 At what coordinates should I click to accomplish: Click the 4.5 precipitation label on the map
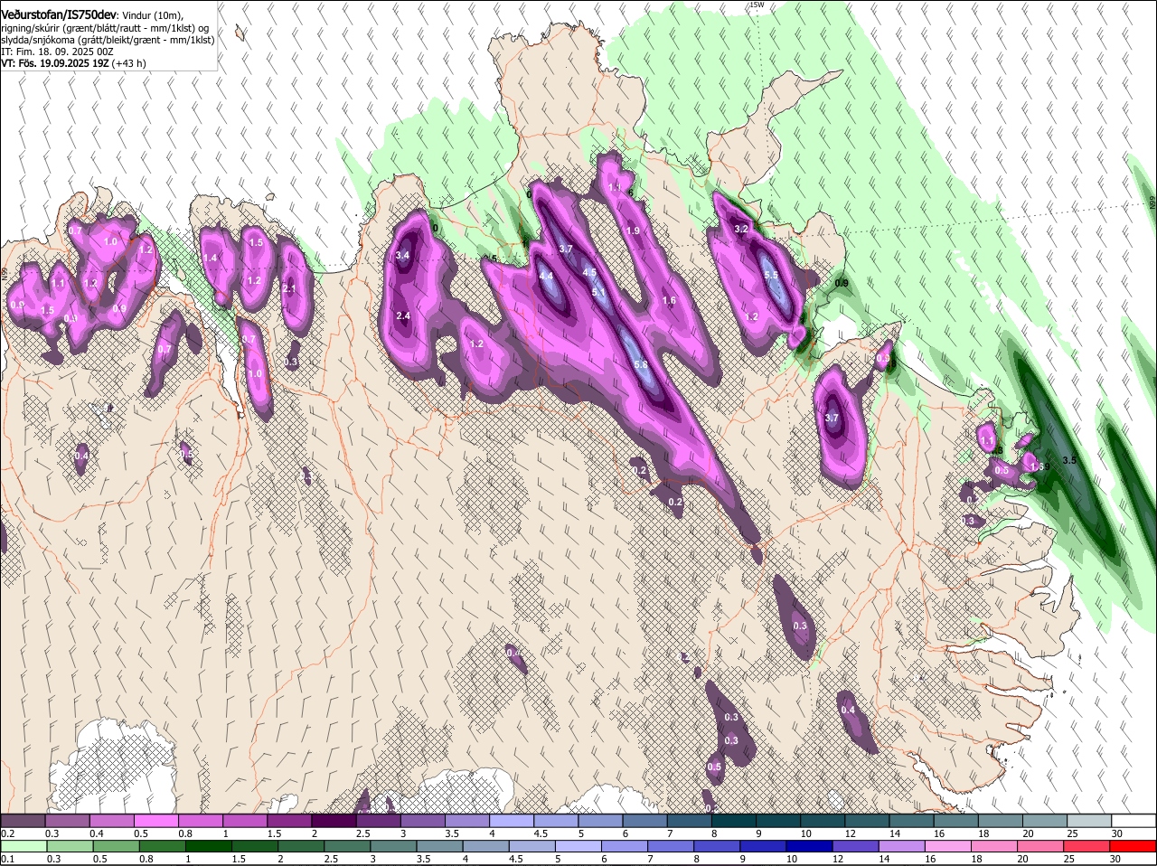589,272
